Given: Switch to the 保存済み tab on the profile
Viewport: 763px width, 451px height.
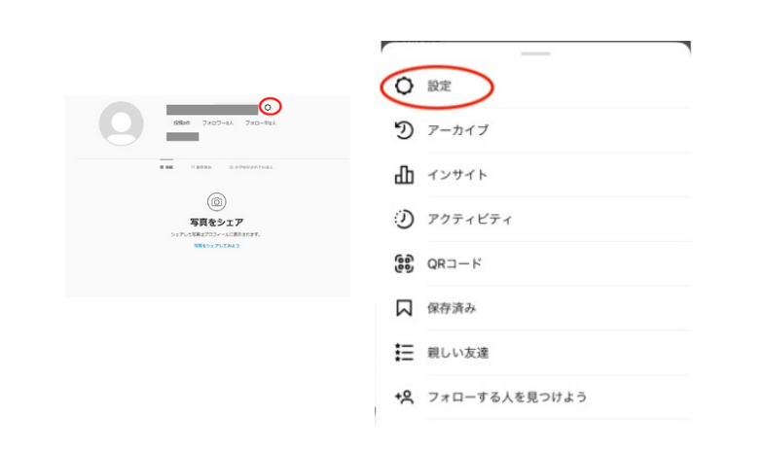Looking at the screenshot, I should 201,167.
